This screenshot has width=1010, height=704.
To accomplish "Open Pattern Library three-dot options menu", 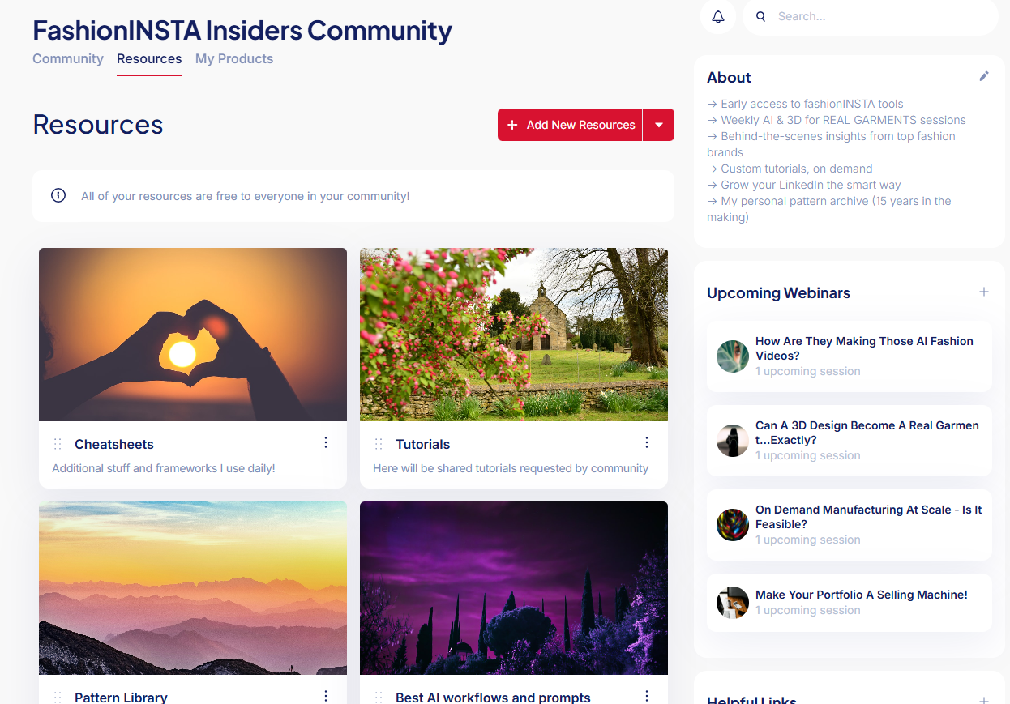I will coord(326,696).
